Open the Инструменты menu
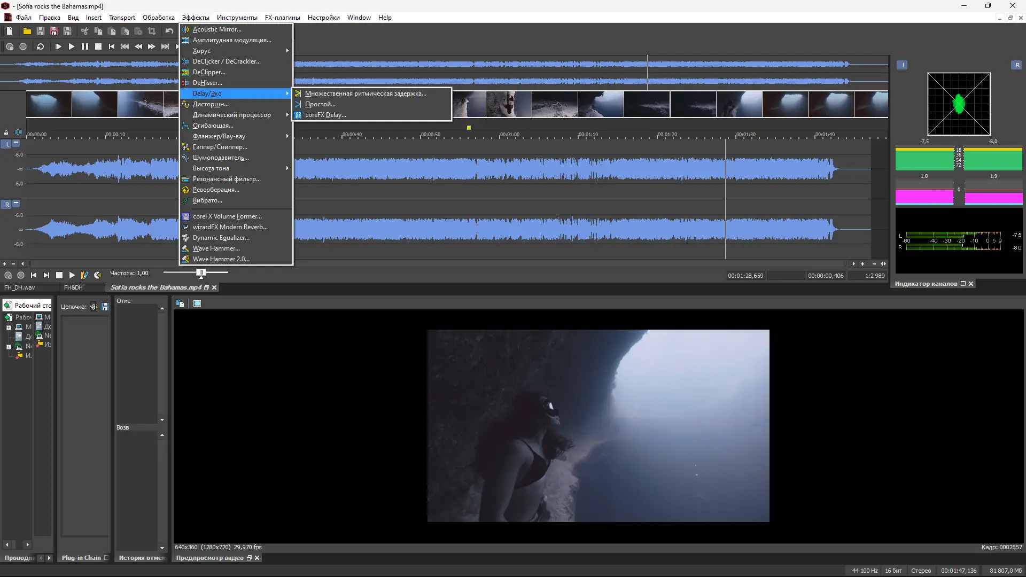The width and height of the screenshot is (1026, 577). click(237, 18)
